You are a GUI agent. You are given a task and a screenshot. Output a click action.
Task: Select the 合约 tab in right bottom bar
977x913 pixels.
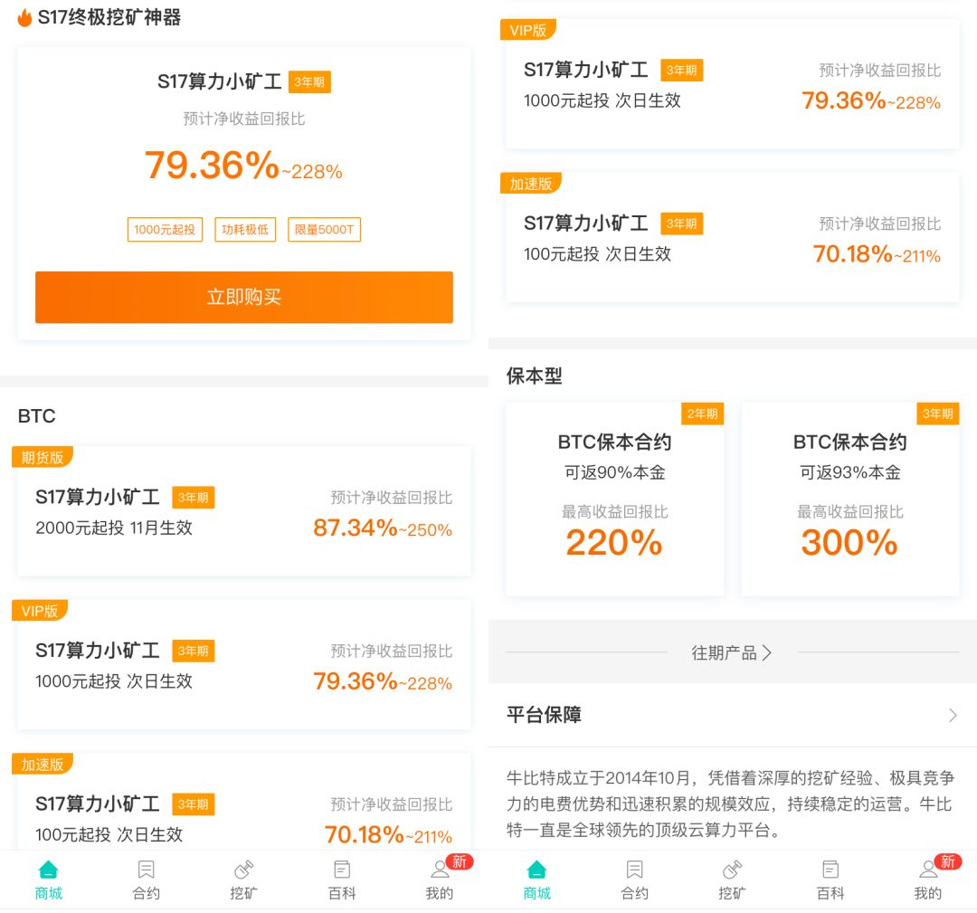(x=634, y=880)
